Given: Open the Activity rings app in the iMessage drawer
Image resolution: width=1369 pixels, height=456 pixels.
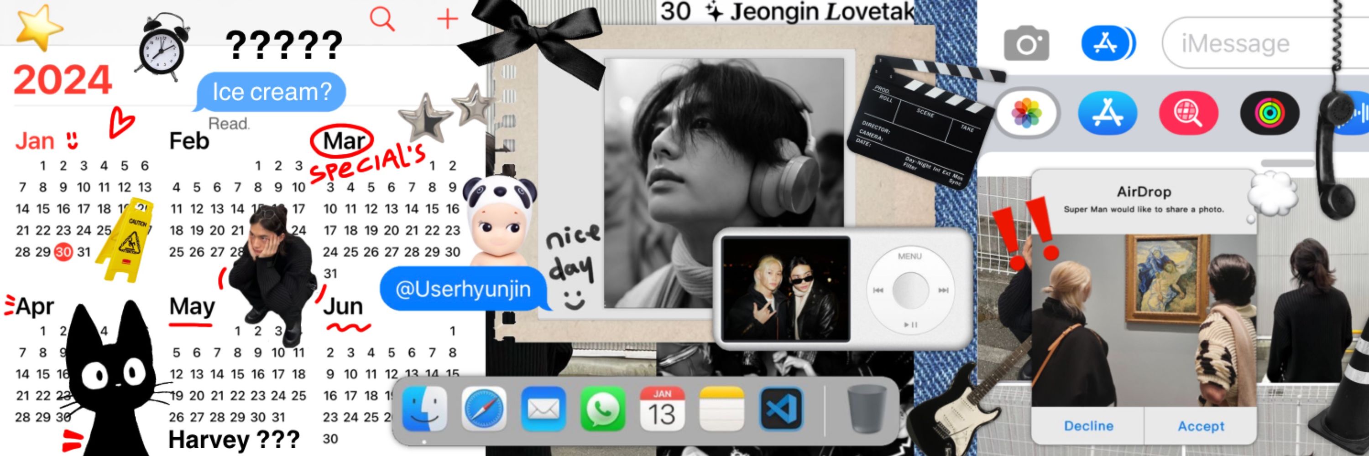Looking at the screenshot, I should pyautogui.click(x=1270, y=113).
